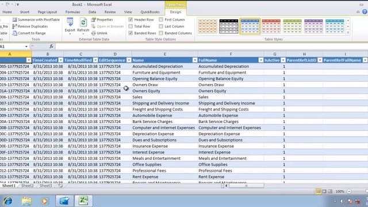Enable First Column checkbox

(x=161, y=20)
